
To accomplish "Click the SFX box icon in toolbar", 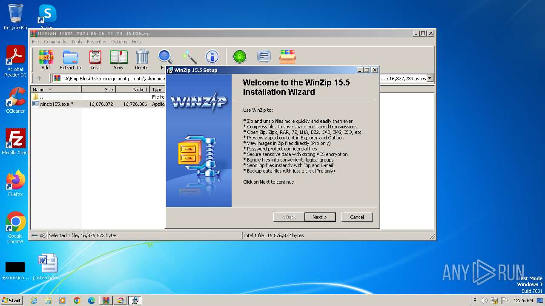I will pos(288,57).
